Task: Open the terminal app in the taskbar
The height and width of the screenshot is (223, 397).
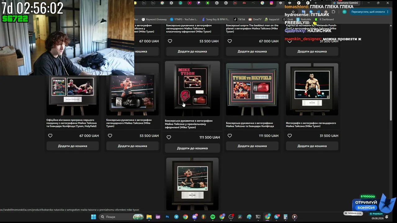Action: 258,217
